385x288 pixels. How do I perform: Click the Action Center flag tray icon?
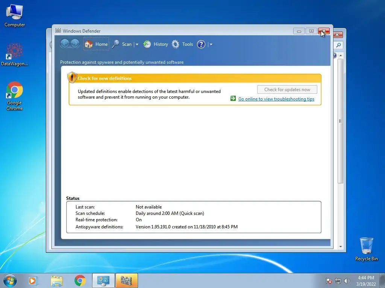pyautogui.click(x=329, y=281)
